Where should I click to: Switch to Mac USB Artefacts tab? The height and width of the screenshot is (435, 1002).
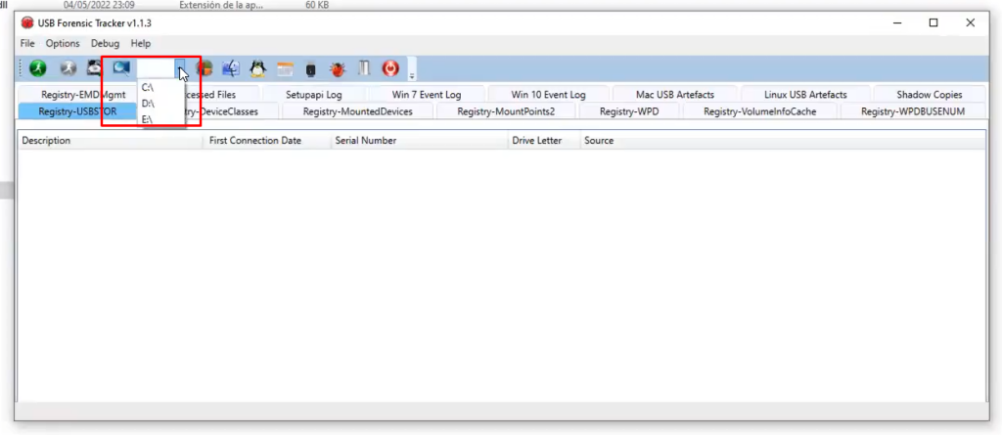pyautogui.click(x=675, y=95)
